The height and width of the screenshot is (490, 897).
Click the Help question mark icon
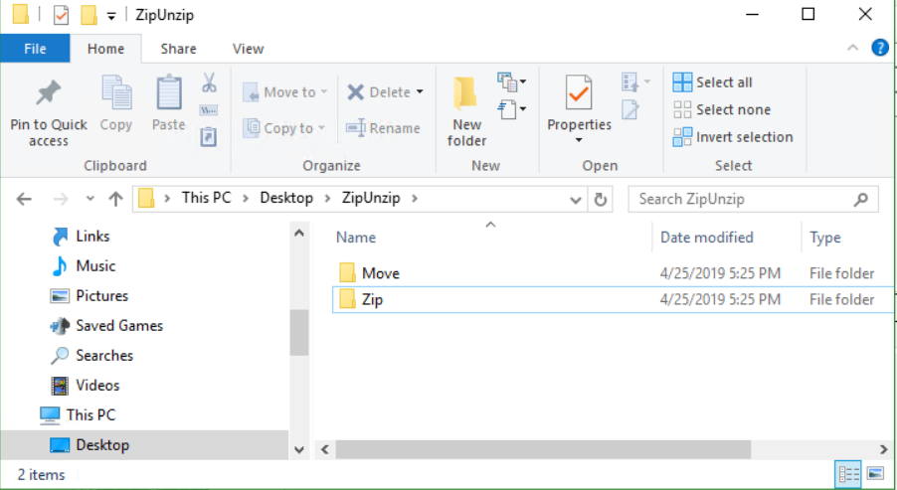click(879, 48)
